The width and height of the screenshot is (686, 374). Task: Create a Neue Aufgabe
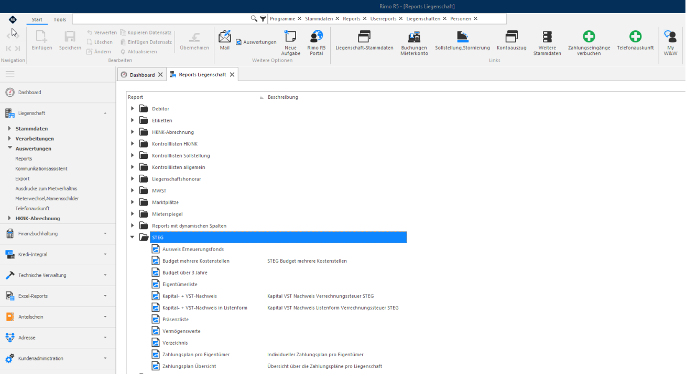point(290,42)
